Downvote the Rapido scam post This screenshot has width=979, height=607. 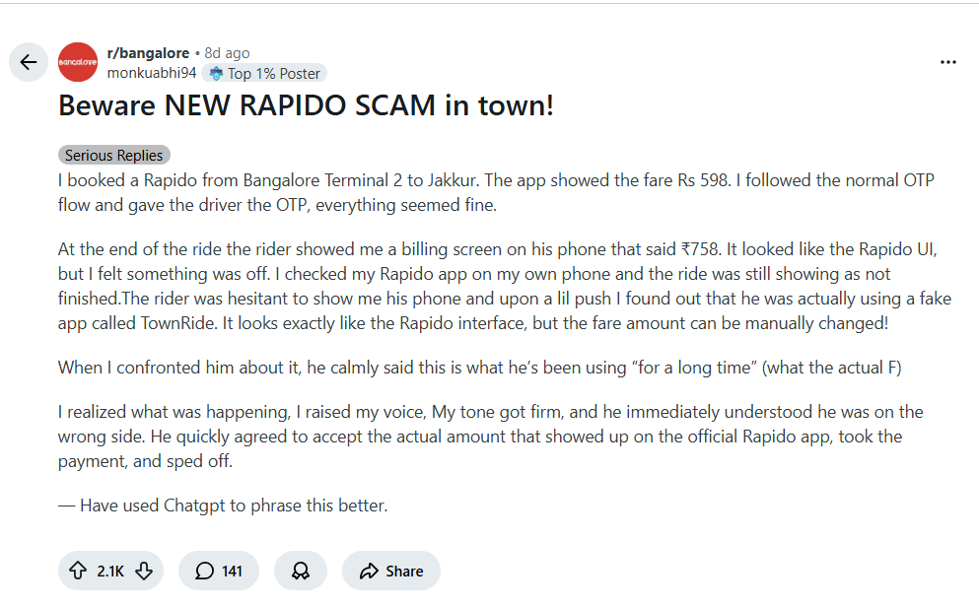[143, 571]
